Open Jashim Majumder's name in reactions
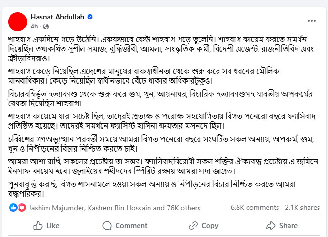The height and width of the screenshot is (237, 328). 57,208
